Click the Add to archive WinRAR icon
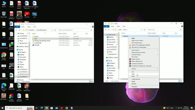Viewport: 195px width, 110px height. point(130,59)
